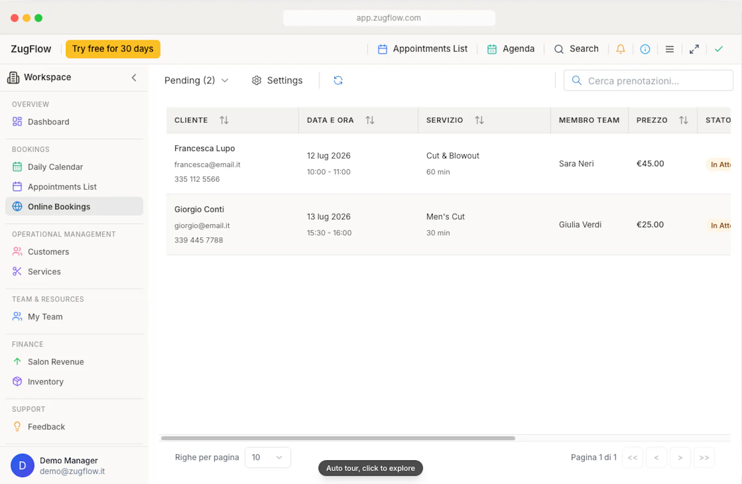The height and width of the screenshot is (484, 742).
Task: Select client Francesca Lupo
Action: point(205,148)
